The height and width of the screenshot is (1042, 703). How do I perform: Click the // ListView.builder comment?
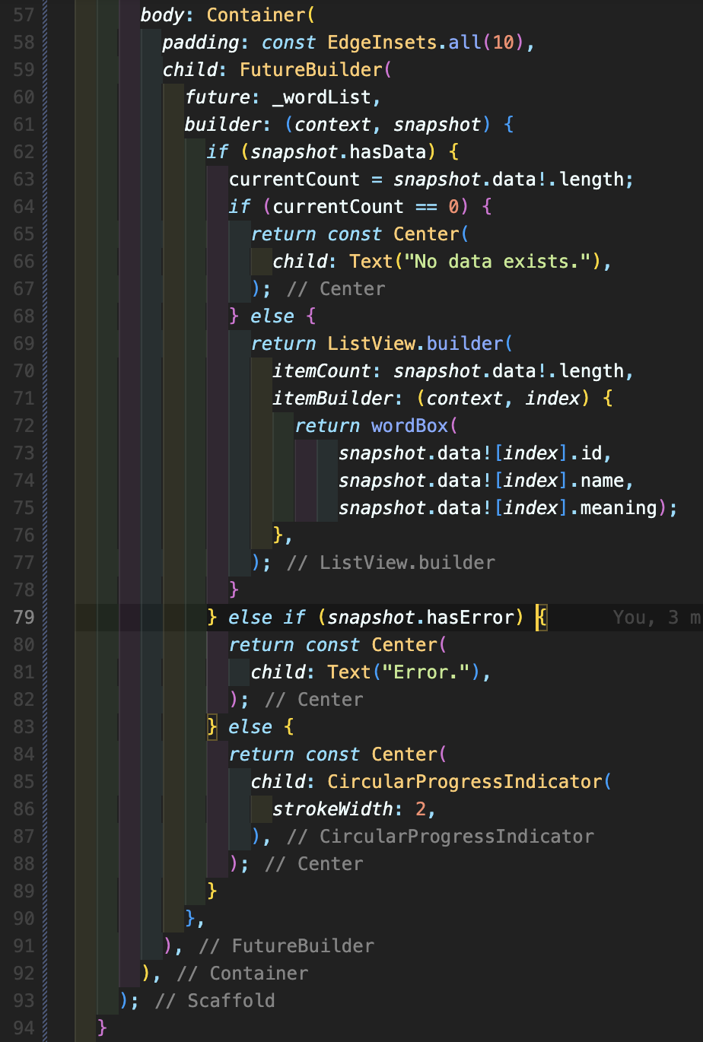point(391,562)
